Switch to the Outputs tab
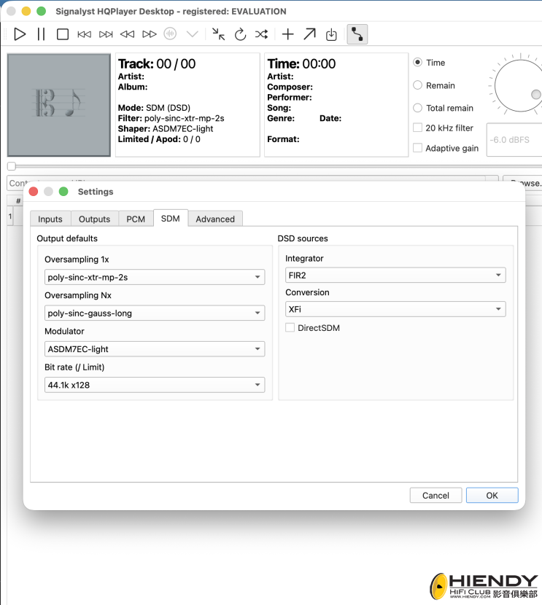Image resolution: width=542 pixels, height=605 pixels. 94,219
